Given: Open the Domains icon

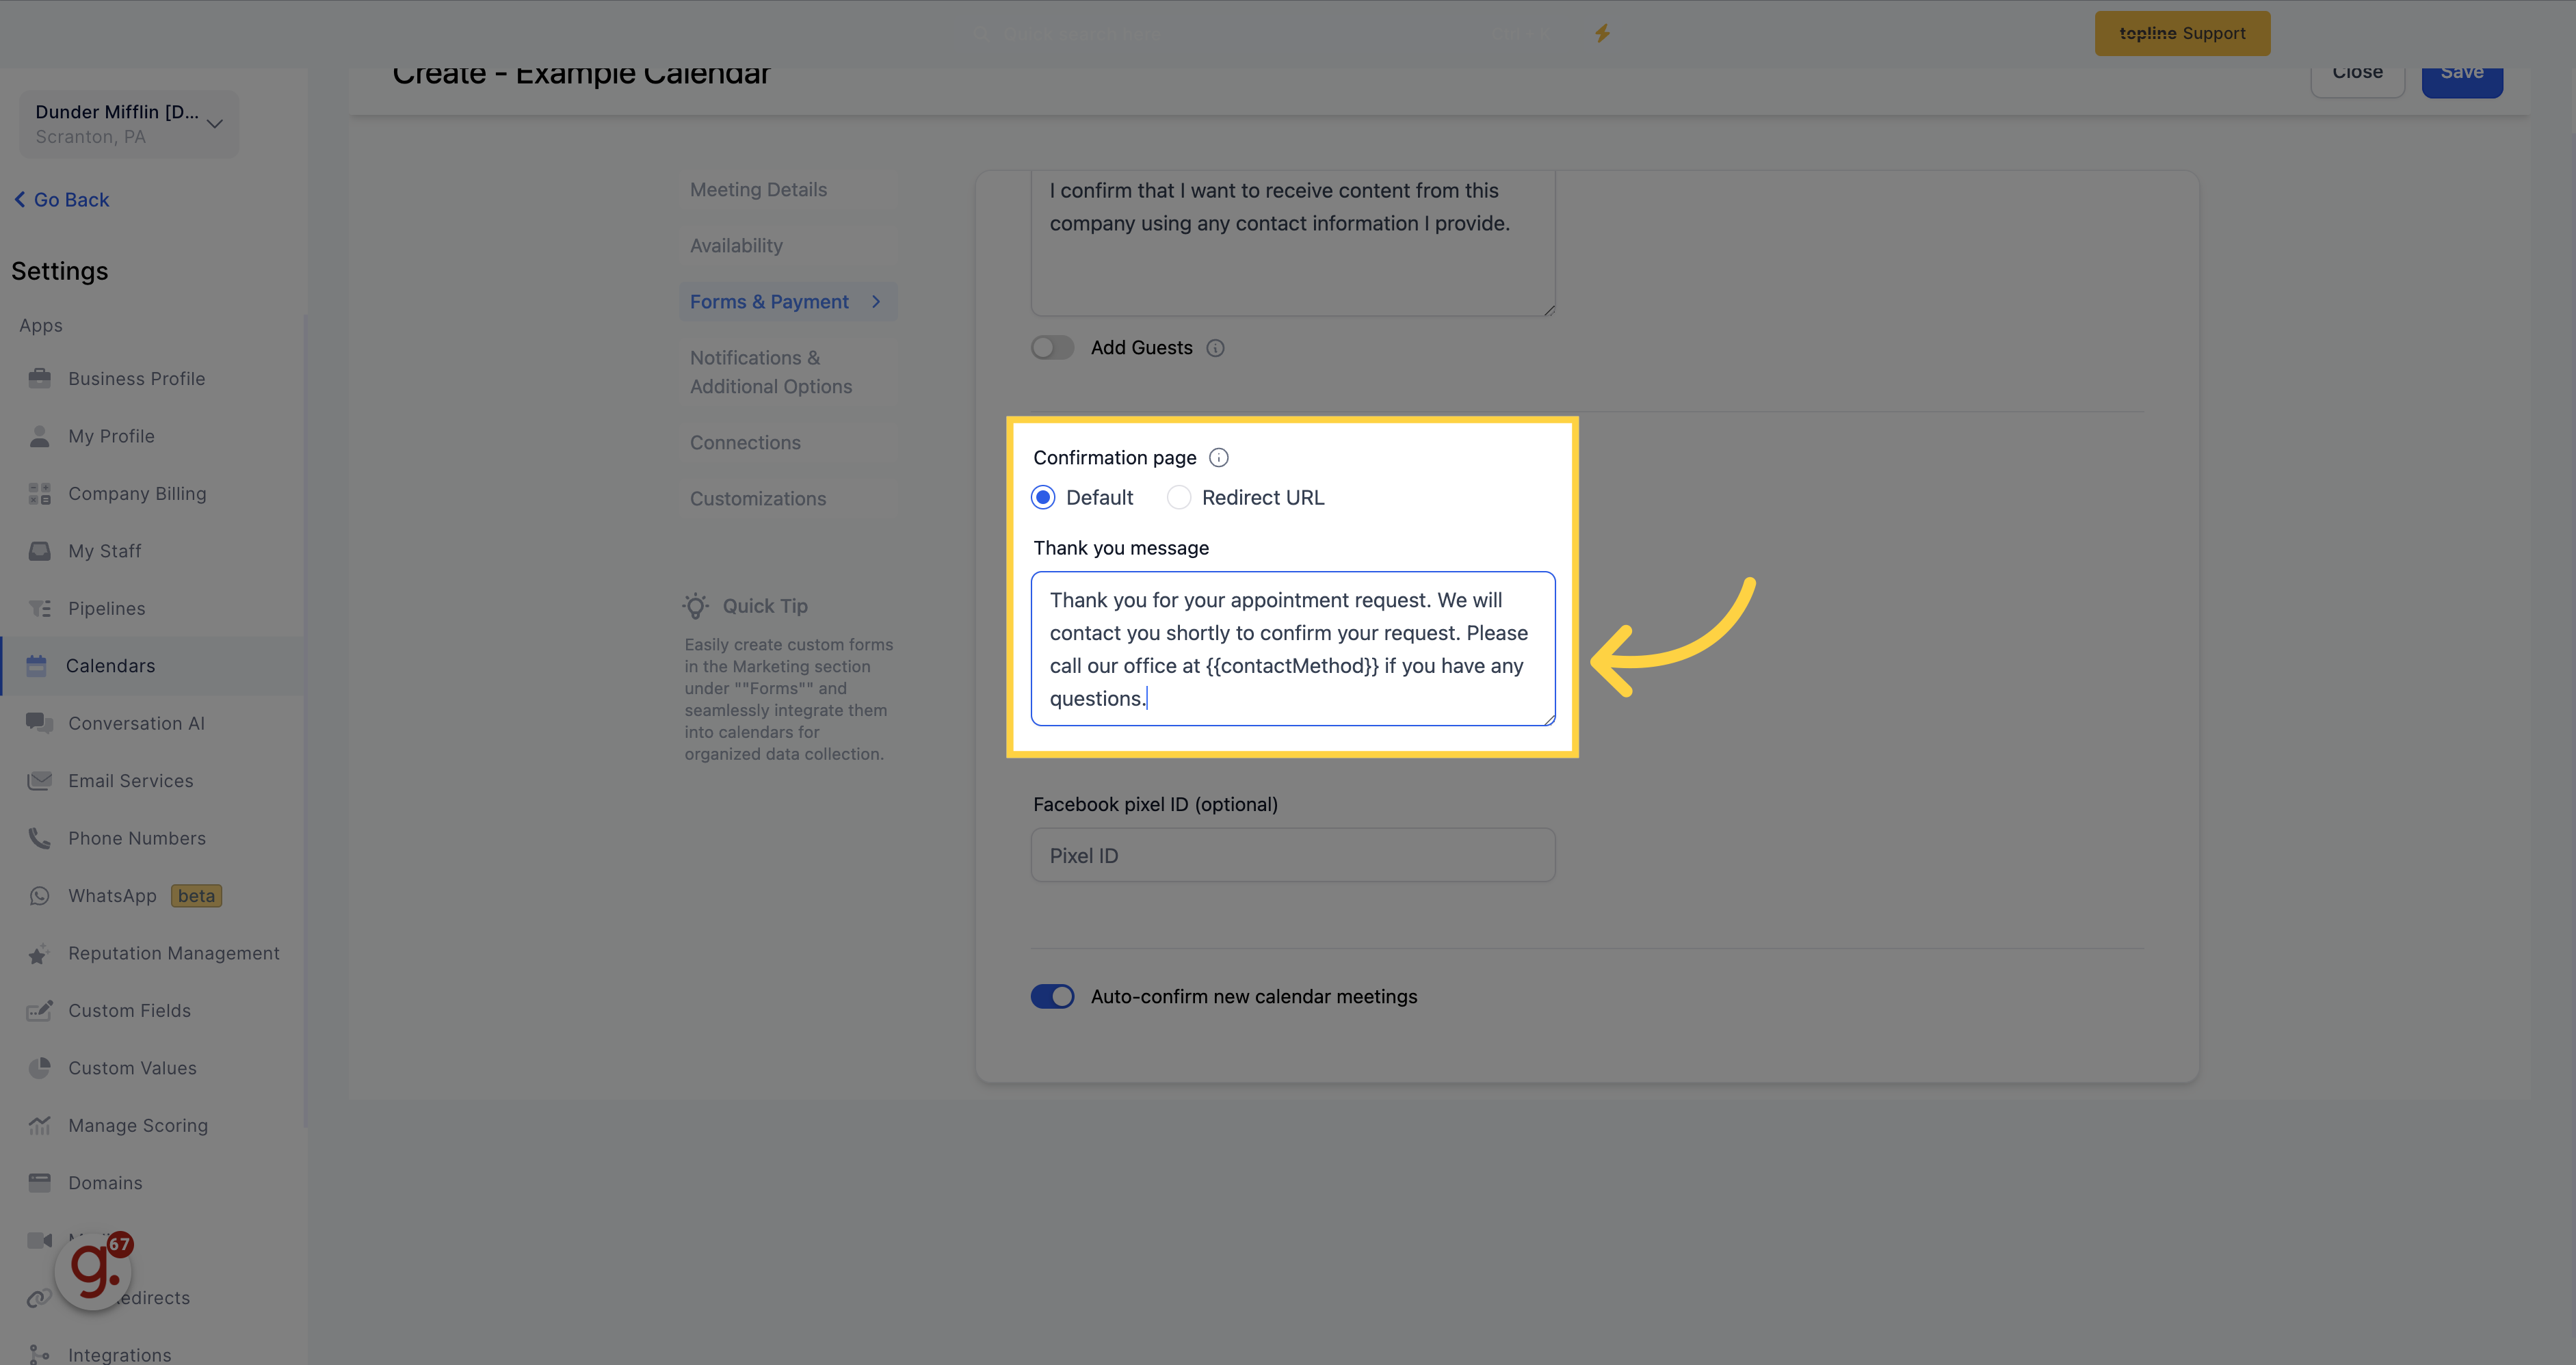Looking at the screenshot, I should pyautogui.click(x=39, y=1183).
